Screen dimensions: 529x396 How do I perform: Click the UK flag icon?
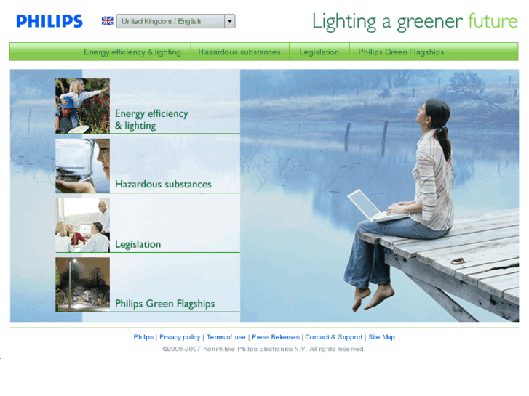coord(107,21)
